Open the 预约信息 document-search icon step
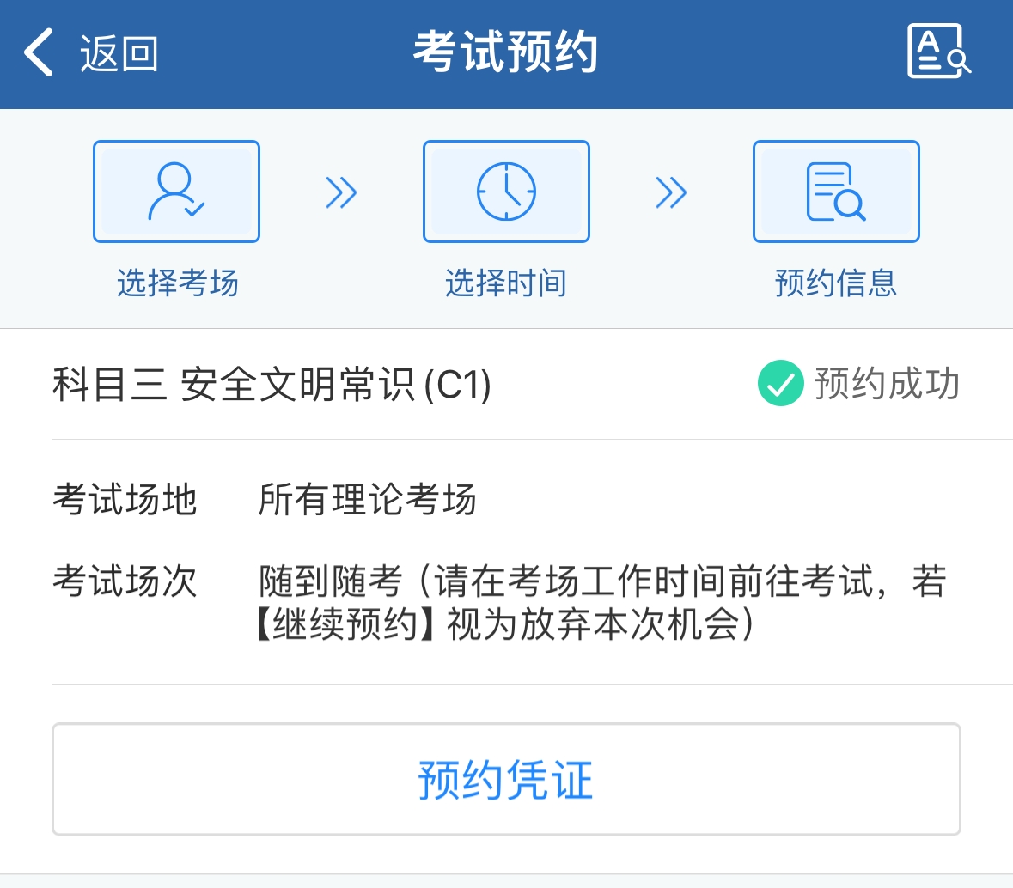The width and height of the screenshot is (1013, 888). click(x=836, y=192)
